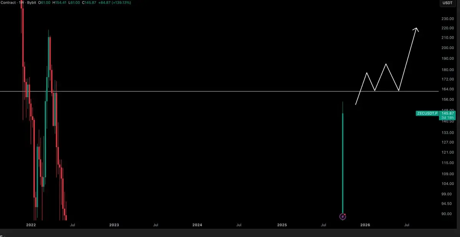Click the Contract title text in legend
The width and height of the screenshot is (460, 237).
[x=7, y=2]
